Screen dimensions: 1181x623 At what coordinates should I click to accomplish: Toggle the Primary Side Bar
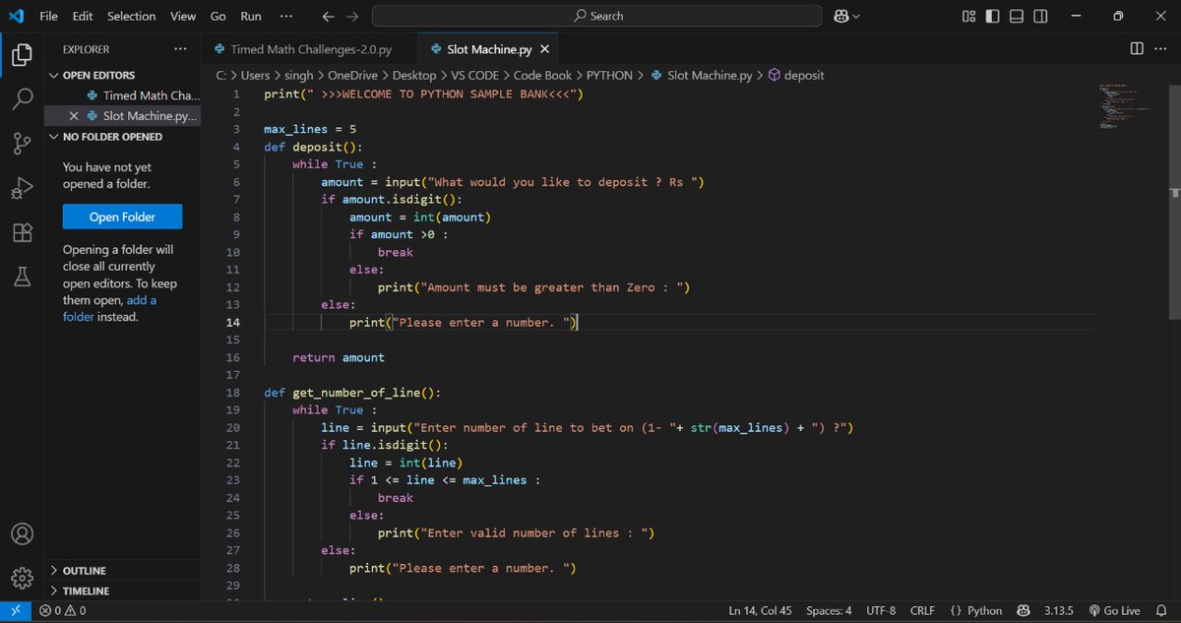coord(992,16)
